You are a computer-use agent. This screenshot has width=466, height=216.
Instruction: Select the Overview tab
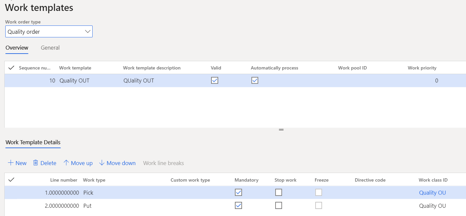coord(17,48)
